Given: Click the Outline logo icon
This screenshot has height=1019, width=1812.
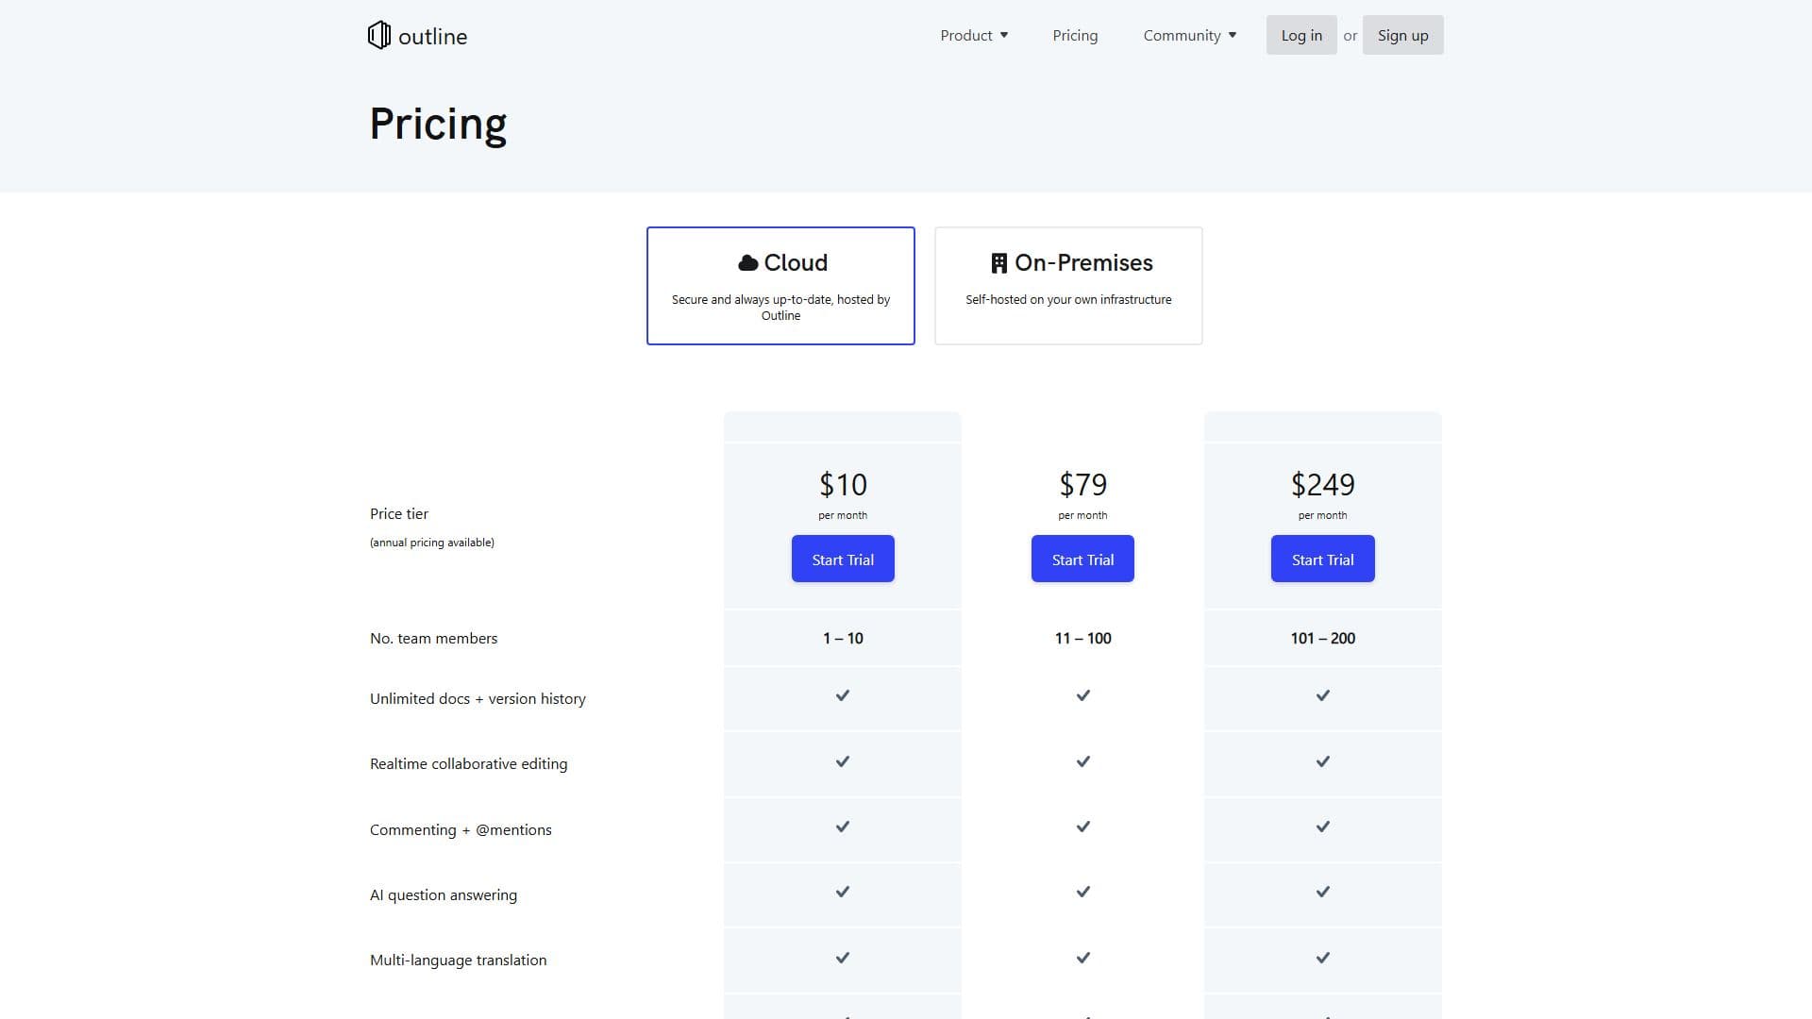Looking at the screenshot, I should click(x=378, y=35).
